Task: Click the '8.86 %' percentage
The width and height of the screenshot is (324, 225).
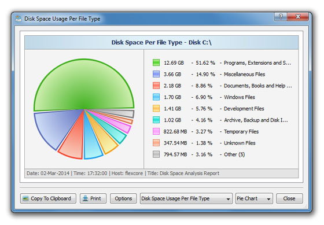Action: pos(204,86)
